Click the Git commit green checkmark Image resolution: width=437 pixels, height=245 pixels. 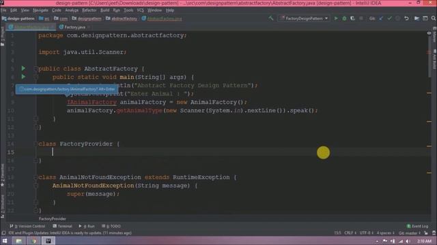coord(389,18)
